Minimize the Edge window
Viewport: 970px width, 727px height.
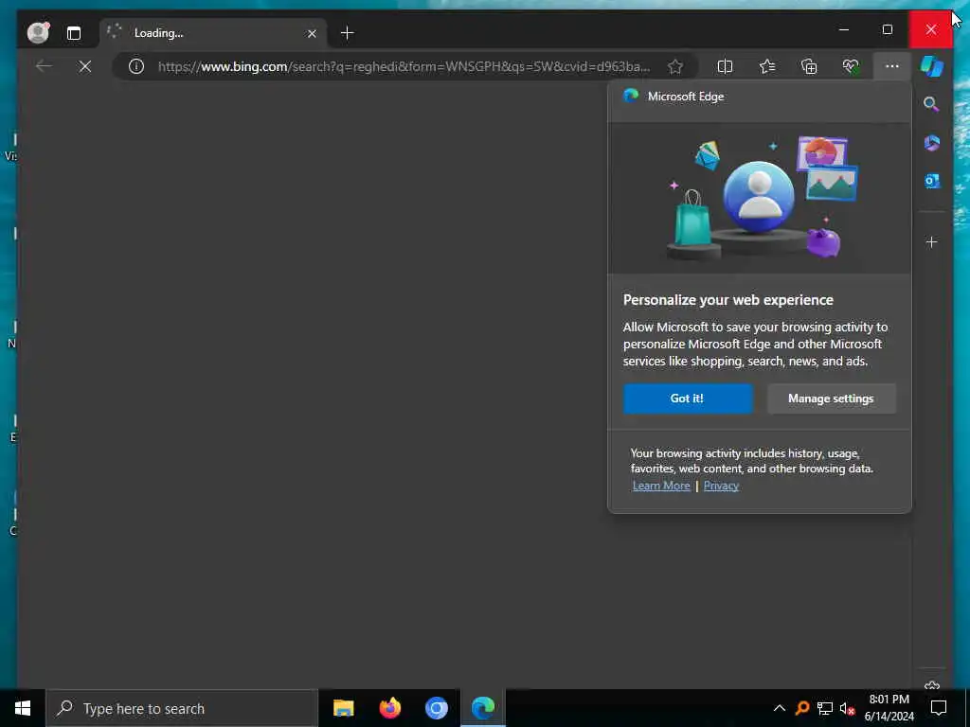point(843,29)
